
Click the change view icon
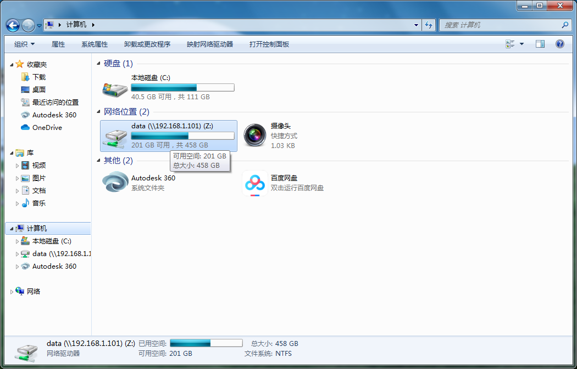510,44
